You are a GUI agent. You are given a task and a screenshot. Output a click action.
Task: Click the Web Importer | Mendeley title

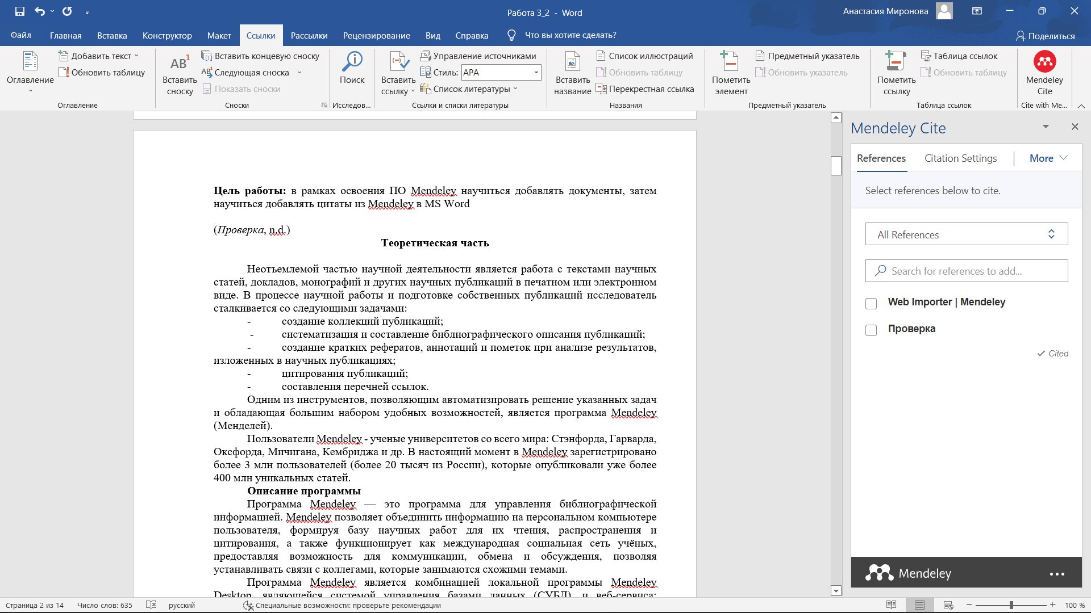pos(946,302)
